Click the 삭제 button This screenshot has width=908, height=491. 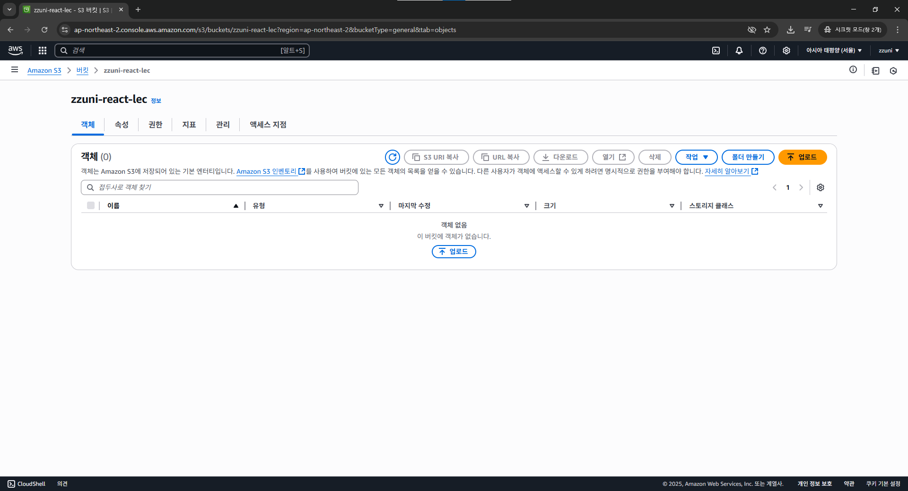tap(655, 157)
